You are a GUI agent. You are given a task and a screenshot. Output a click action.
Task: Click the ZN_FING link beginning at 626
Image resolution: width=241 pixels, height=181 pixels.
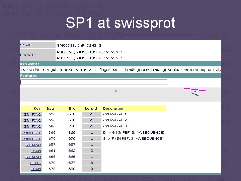point(32,115)
